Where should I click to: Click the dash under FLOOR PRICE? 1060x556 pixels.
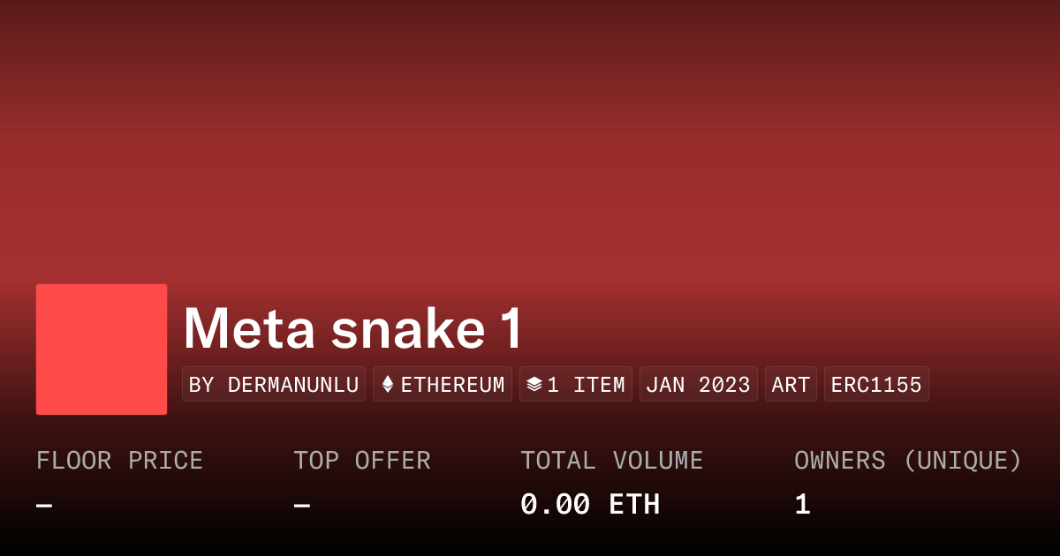tap(44, 506)
